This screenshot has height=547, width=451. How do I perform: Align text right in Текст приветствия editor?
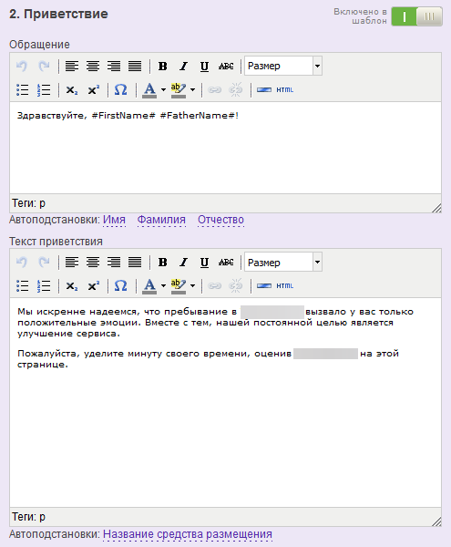[x=114, y=262]
